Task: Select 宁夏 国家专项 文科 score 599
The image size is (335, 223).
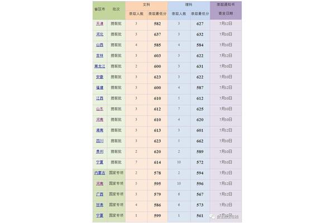Action: click(157, 216)
